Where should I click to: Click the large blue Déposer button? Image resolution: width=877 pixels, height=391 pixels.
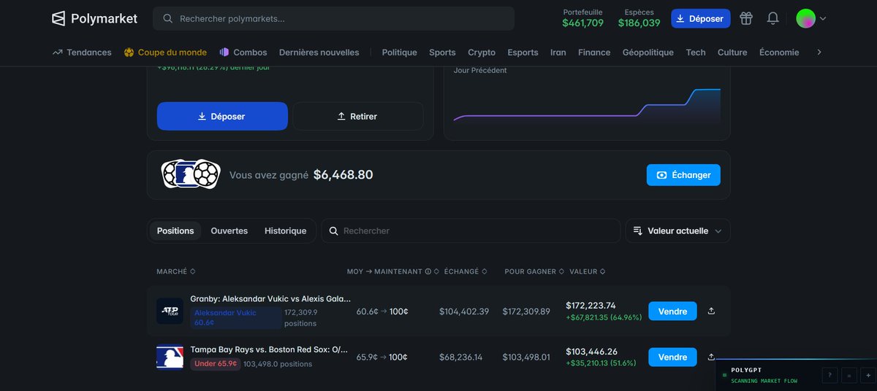point(222,116)
